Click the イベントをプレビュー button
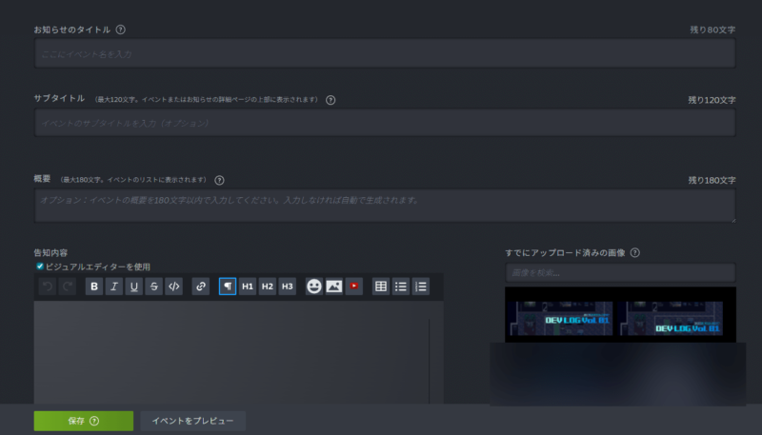This screenshot has height=435, width=762. click(x=193, y=421)
